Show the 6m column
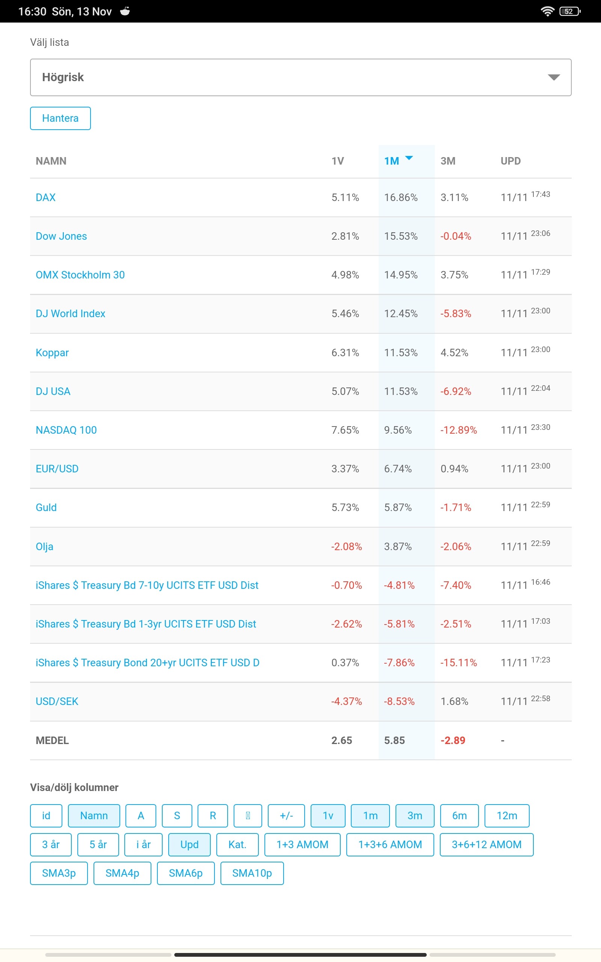The height and width of the screenshot is (962, 601). (x=459, y=816)
